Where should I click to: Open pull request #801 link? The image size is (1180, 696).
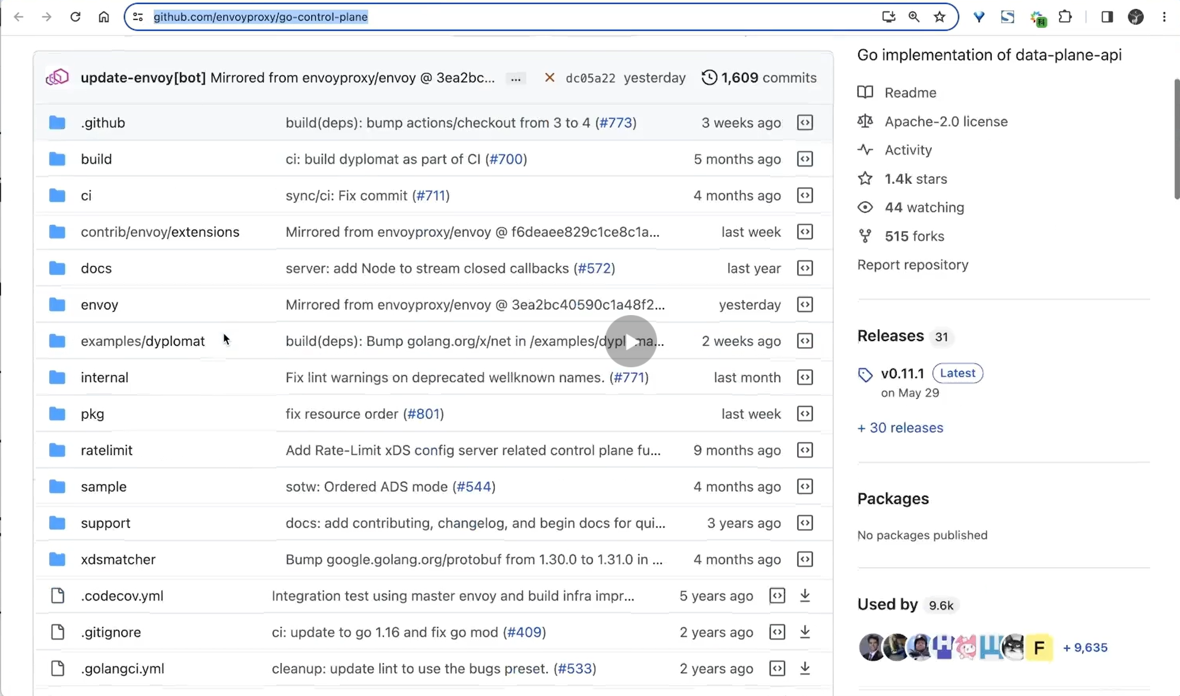point(423,414)
